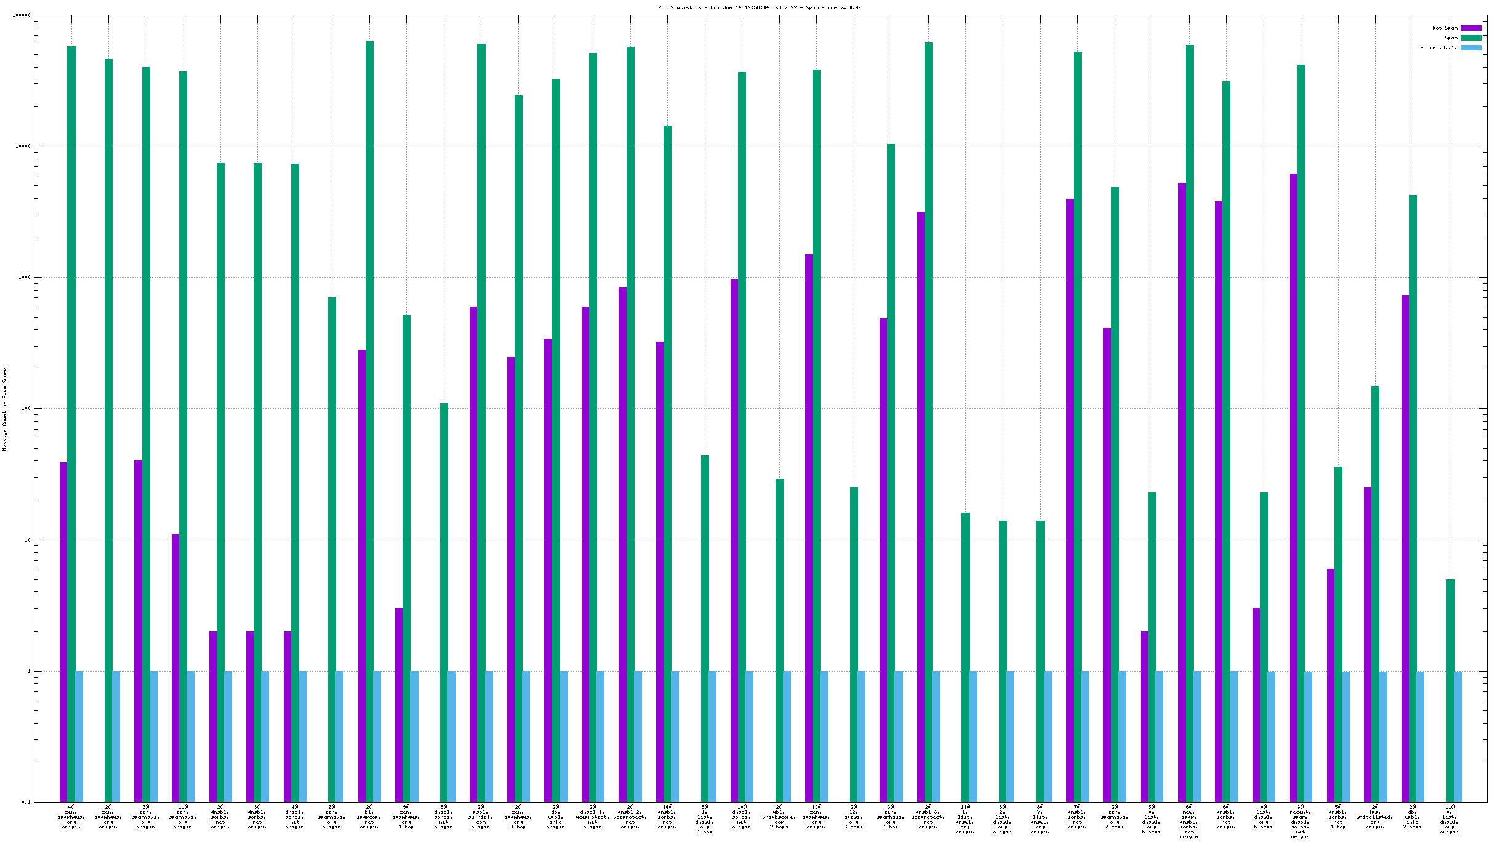Screen dimensions: 1497x842
Task: Click the 10000 y-axis tick label
Action: click(23, 146)
